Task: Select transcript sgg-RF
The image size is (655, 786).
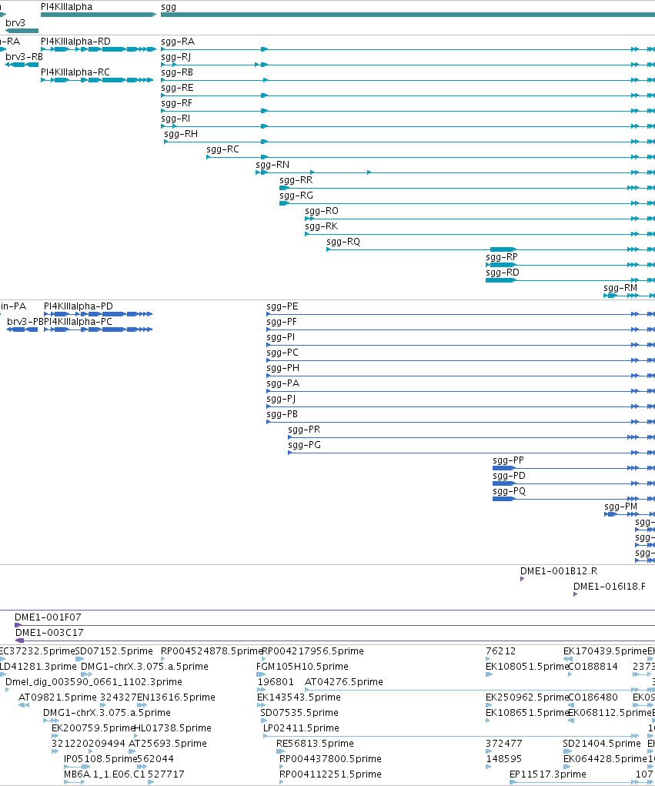Action: tap(408, 111)
